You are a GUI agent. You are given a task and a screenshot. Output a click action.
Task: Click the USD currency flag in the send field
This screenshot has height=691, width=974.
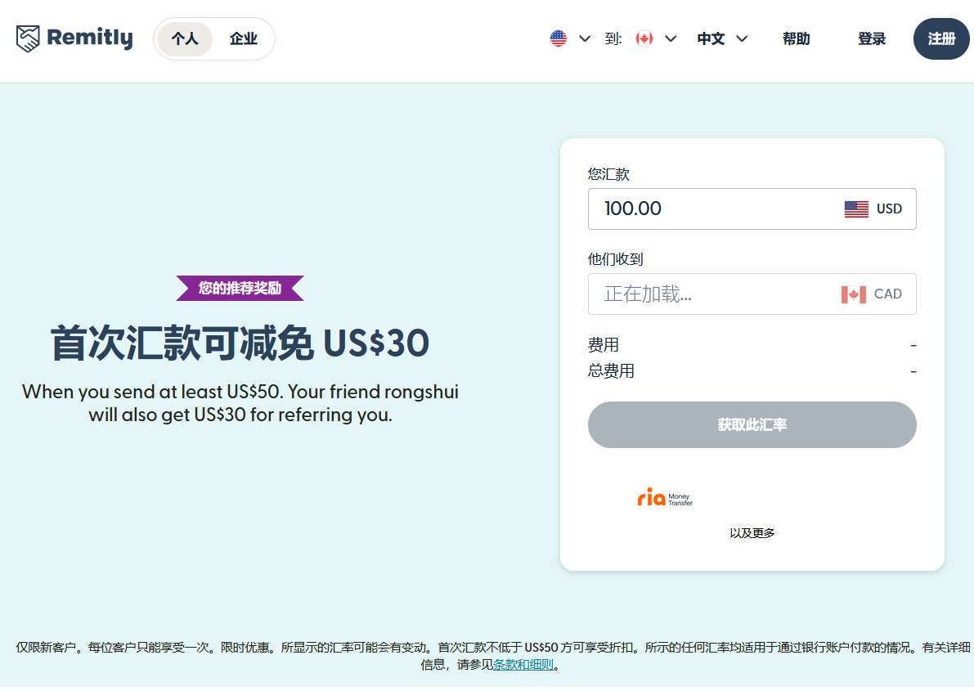coord(856,209)
